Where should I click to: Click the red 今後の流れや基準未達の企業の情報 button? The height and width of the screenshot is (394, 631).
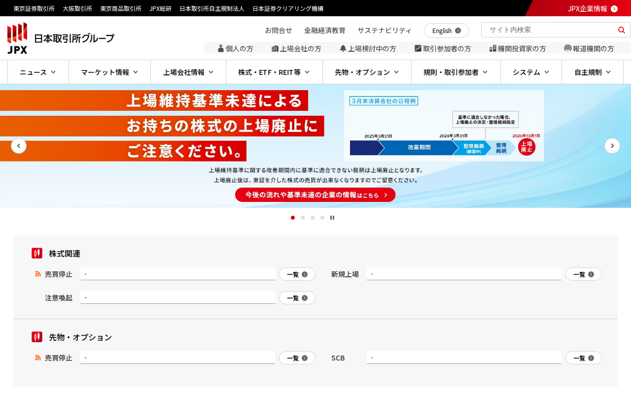click(x=315, y=195)
